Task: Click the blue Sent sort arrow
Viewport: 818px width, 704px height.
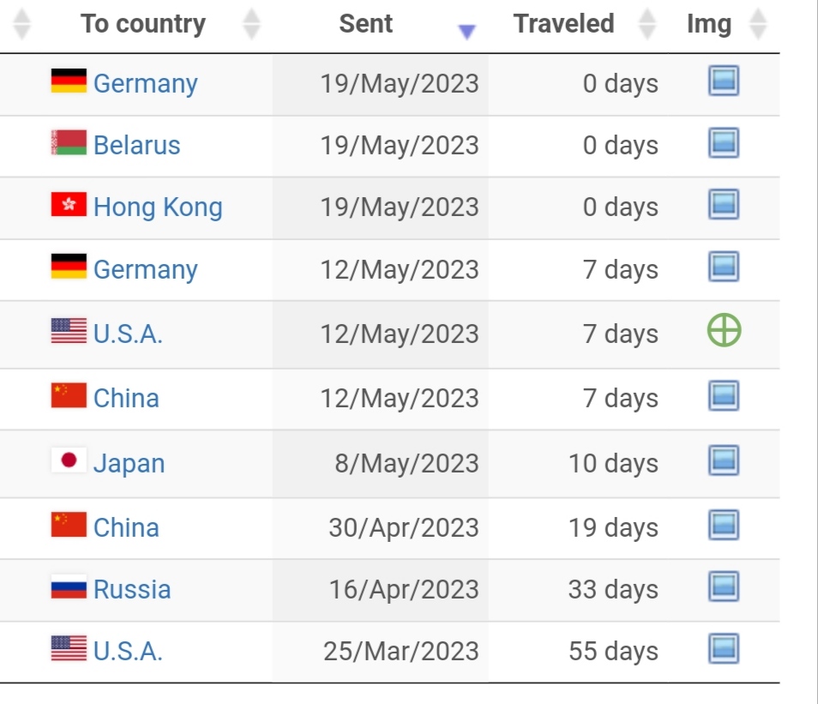Action: click(x=467, y=32)
